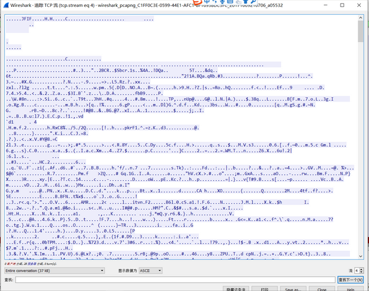Click the Print (打印) button
Viewport: 369px width, 291px height.
(x=264, y=289)
